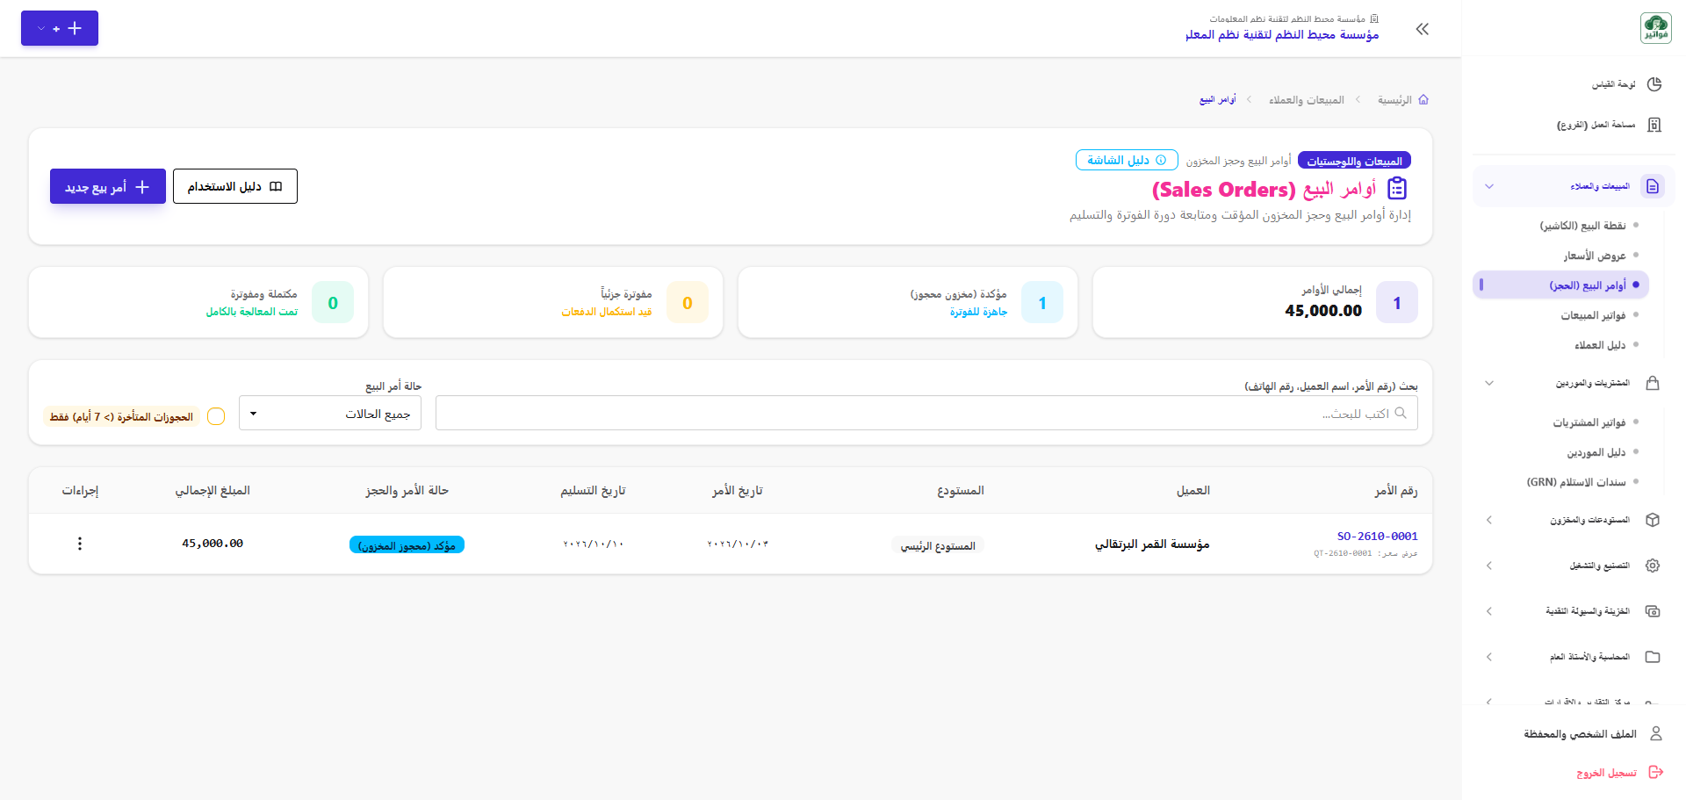The width and height of the screenshot is (1686, 800).
Task: Open Purchase Invoices 'فواتير المشتريات' menu item
Action: click(1589, 422)
